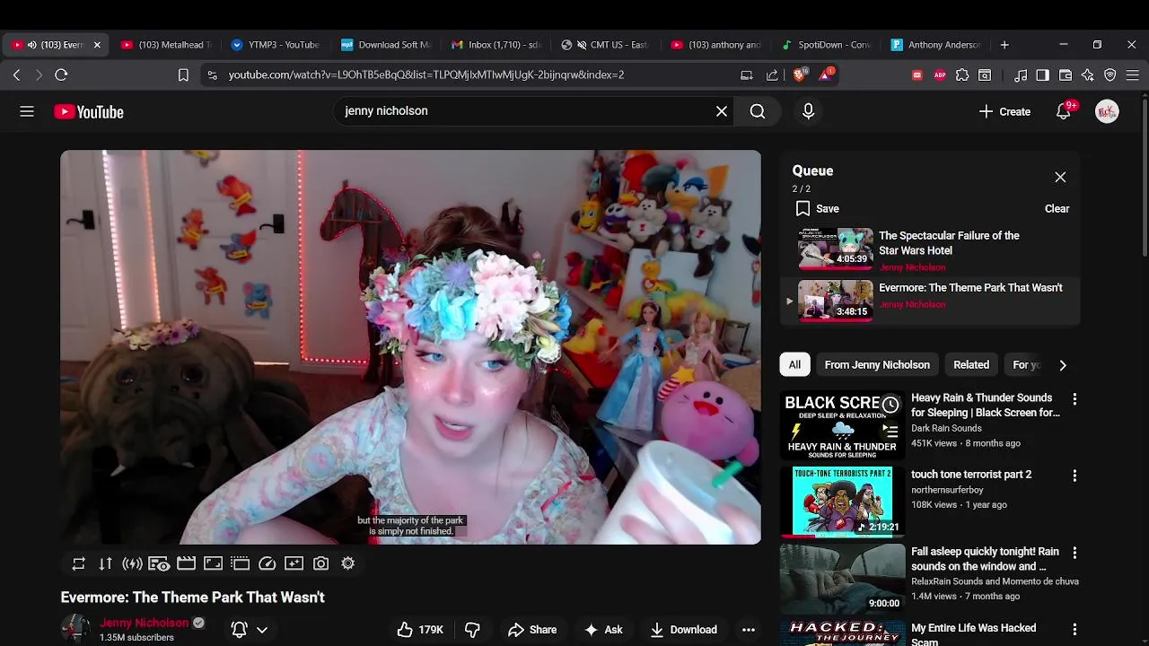Screen dimensions: 1149x646
Task: Click the volume boost icon below the video
Action: (x=132, y=563)
